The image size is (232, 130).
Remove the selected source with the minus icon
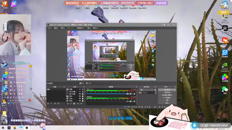(x=71, y=104)
